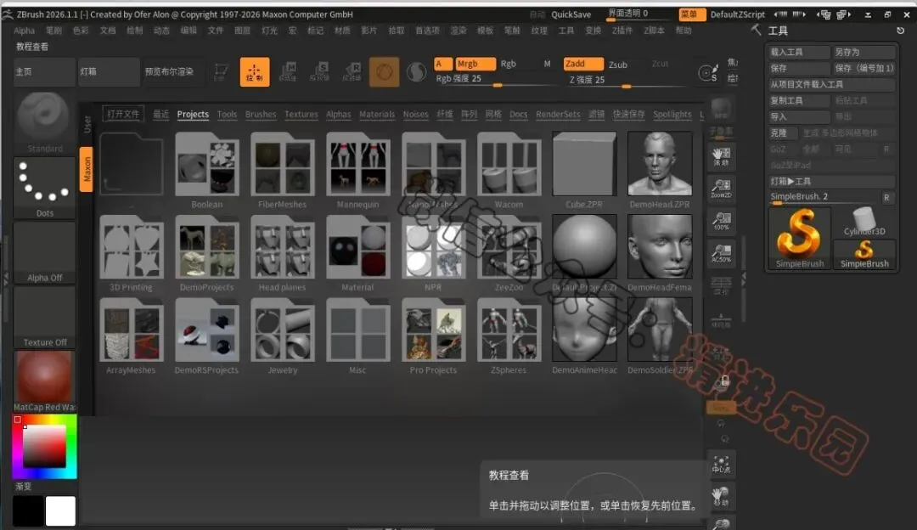This screenshot has width=917, height=530.
Task: Toggle the Maxon vertical side tab
Action: tap(87, 169)
